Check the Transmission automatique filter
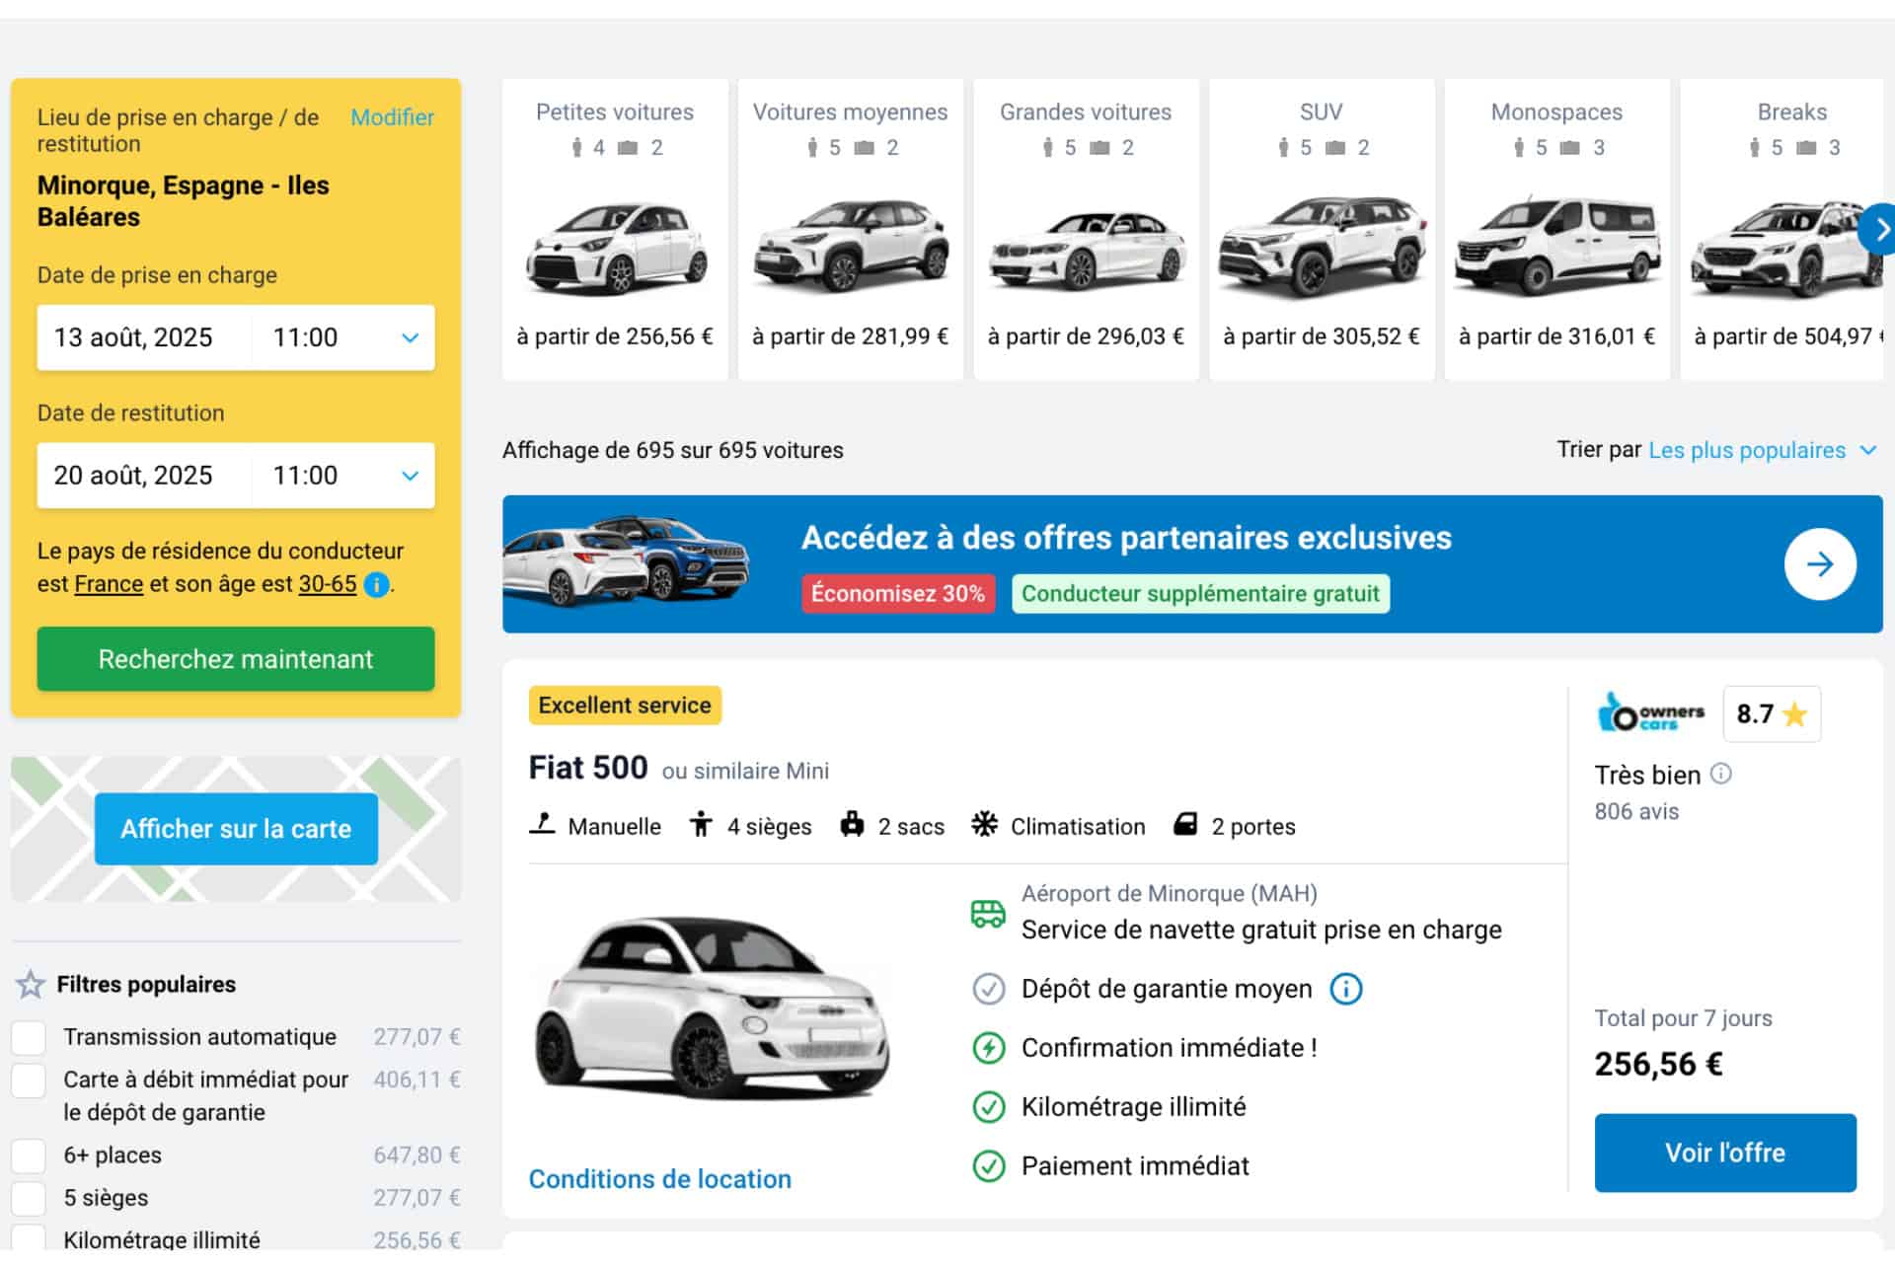 29,1037
